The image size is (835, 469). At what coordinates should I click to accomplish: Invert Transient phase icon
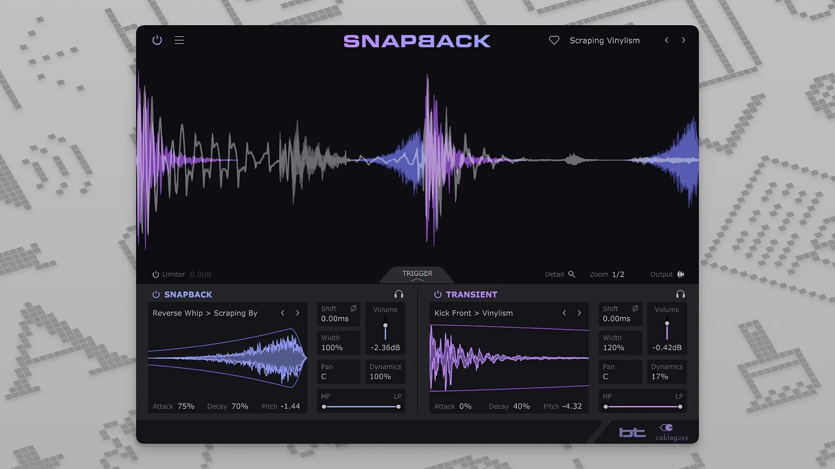[635, 308]
